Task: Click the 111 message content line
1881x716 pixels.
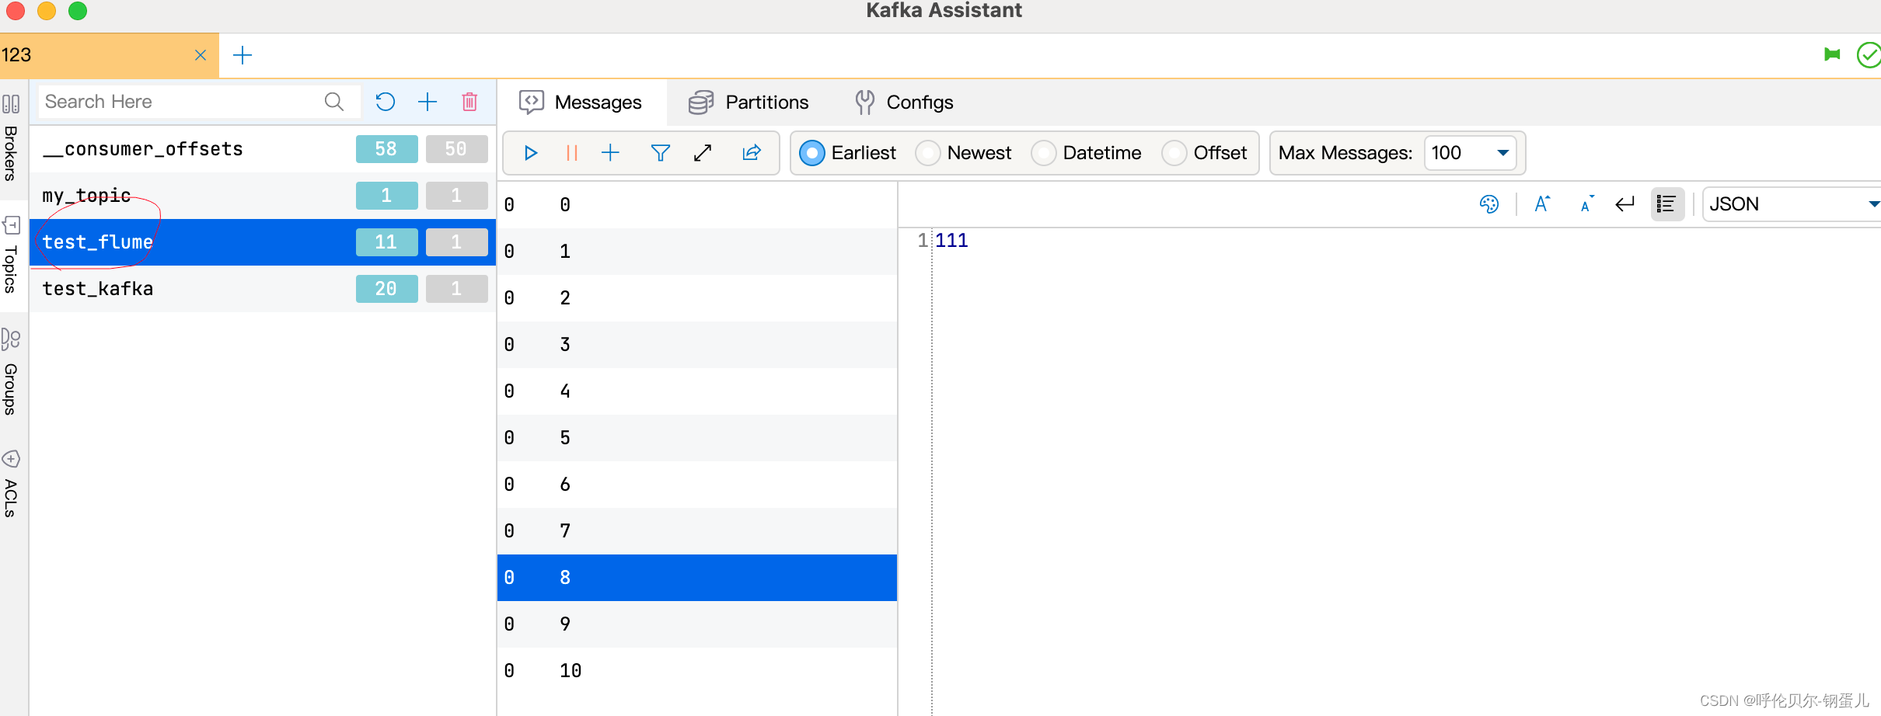Action: [x=951, y=241]
